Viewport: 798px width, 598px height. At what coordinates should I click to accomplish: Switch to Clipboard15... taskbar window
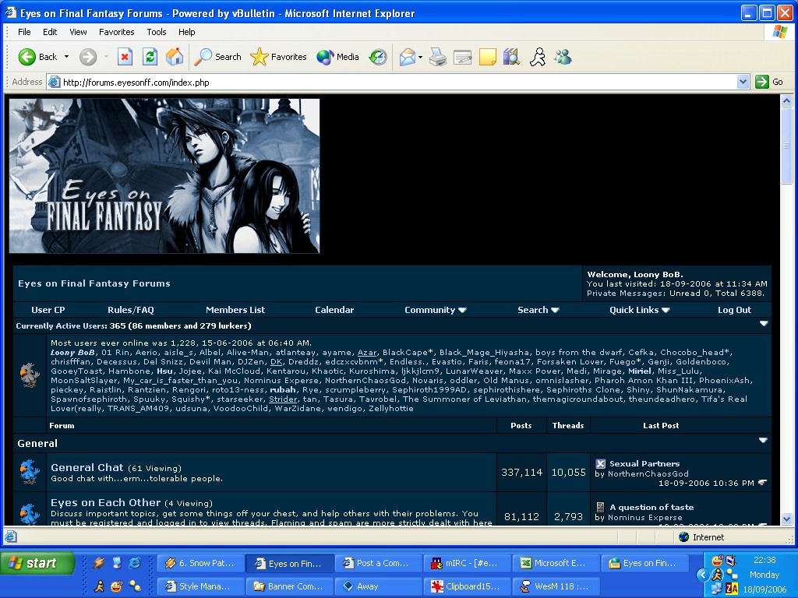click(x=467, y=586)
